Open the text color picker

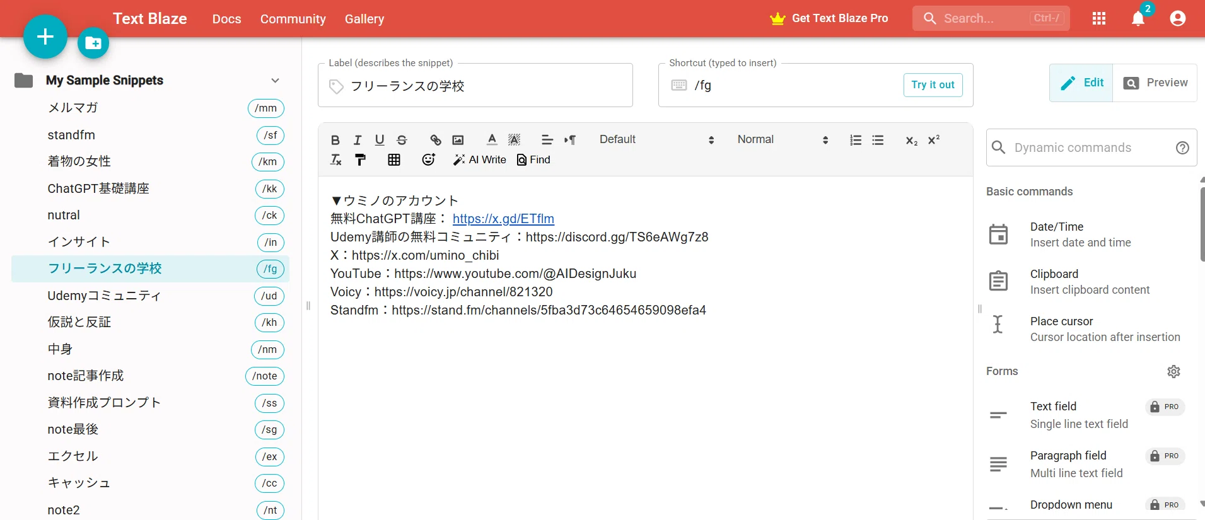click(x=492, y=140)
